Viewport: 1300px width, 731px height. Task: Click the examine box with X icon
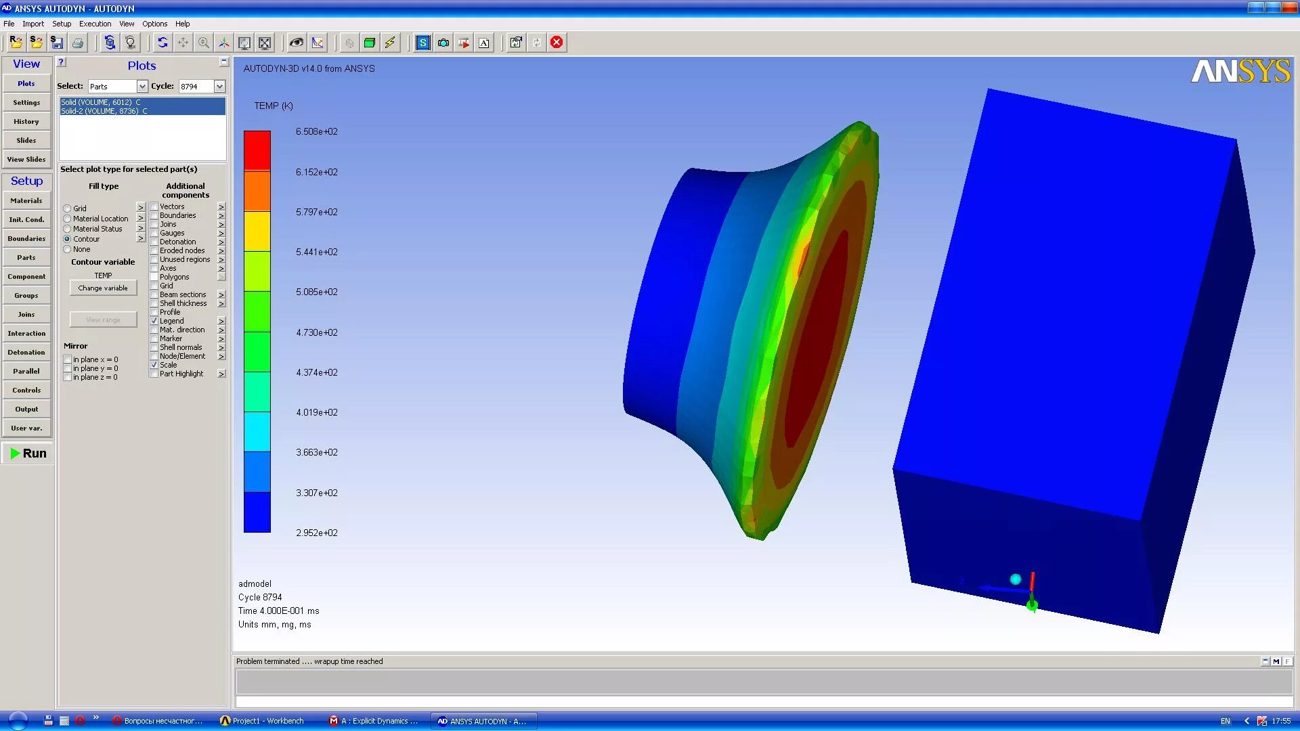[x=265, y=43]
